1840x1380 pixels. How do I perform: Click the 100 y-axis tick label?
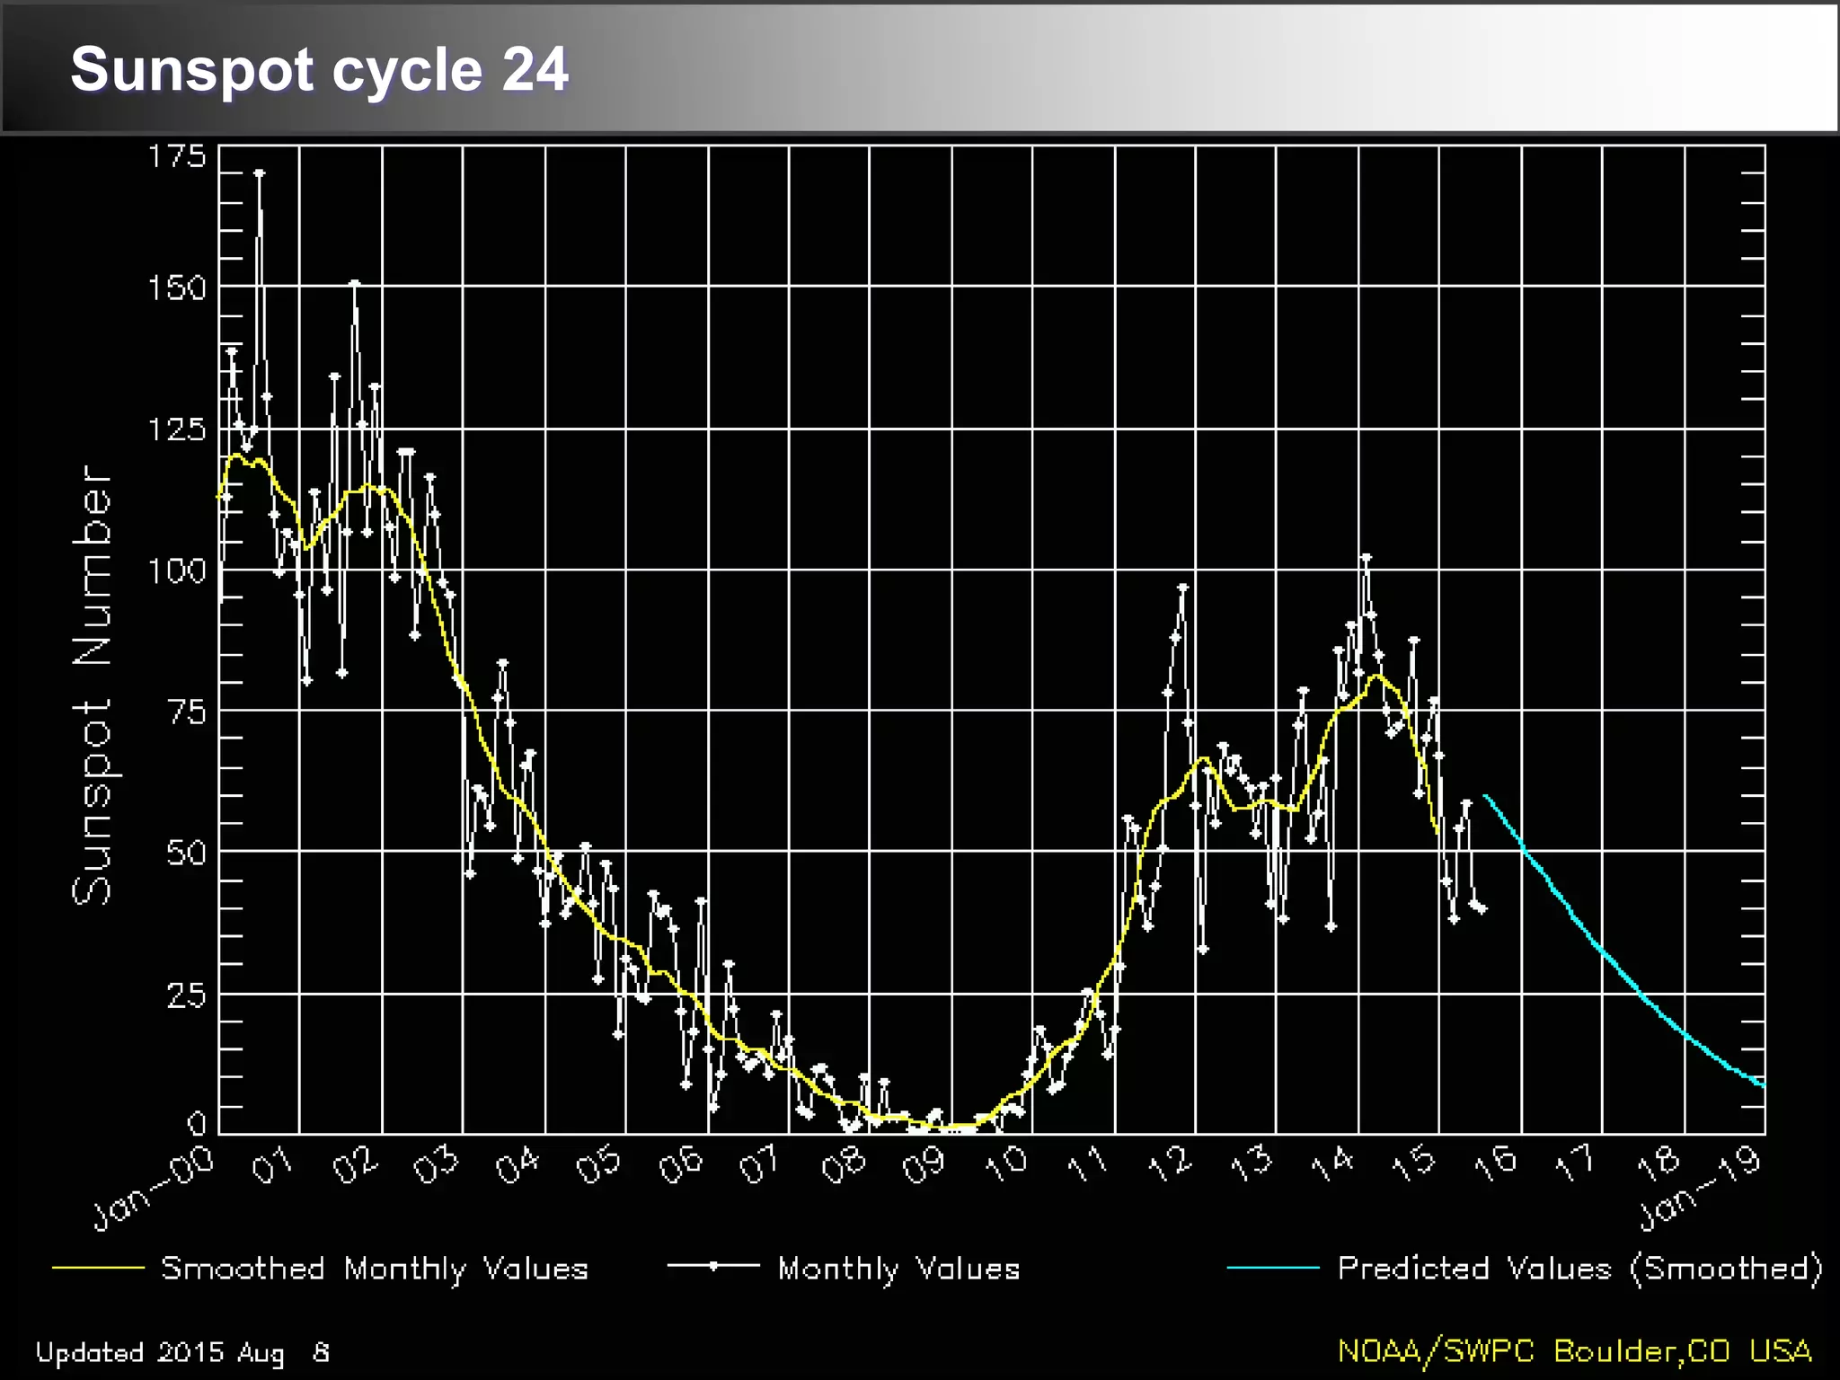[x=177, y=571]
